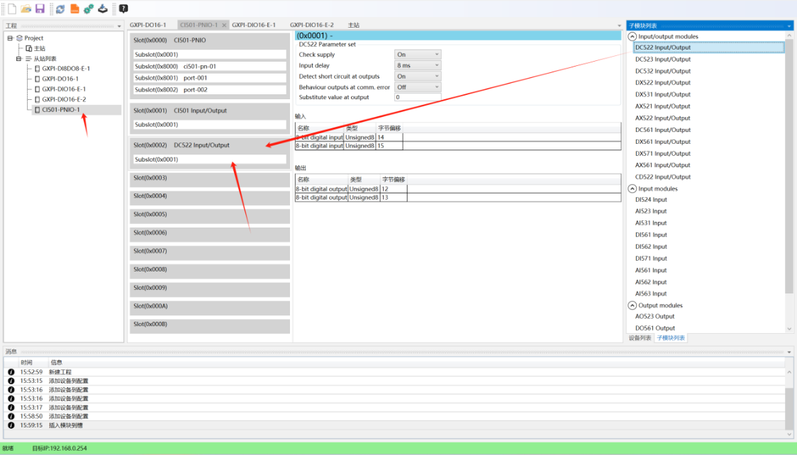The height and width of the screenshot is (455, 797).
Task: Switch to the 设备列表 bottom tab
Action: click(640, 338)
